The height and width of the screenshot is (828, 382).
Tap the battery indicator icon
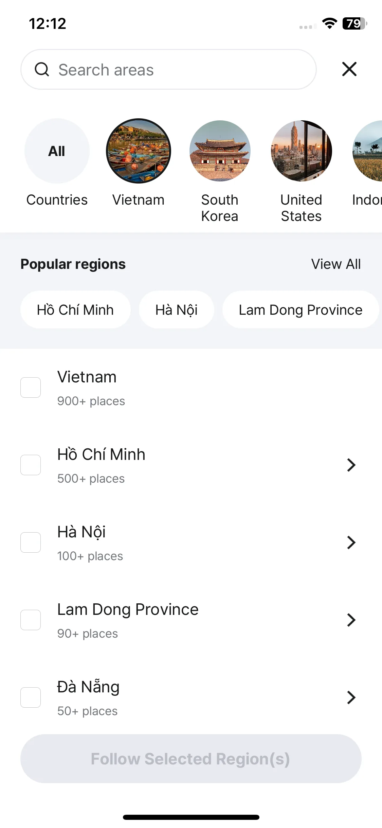click(x=355, y=23)
